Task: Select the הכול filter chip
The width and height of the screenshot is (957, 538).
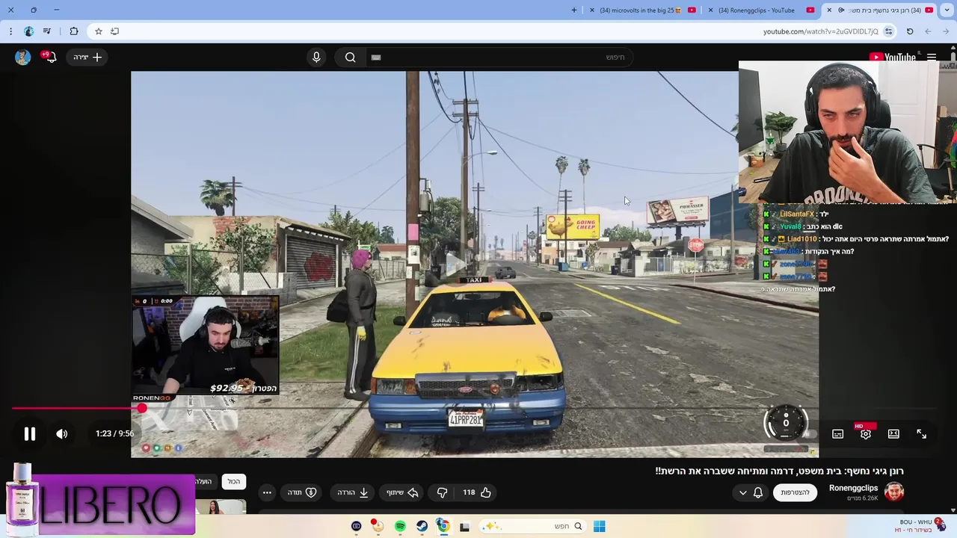Action: pos(234,482)
